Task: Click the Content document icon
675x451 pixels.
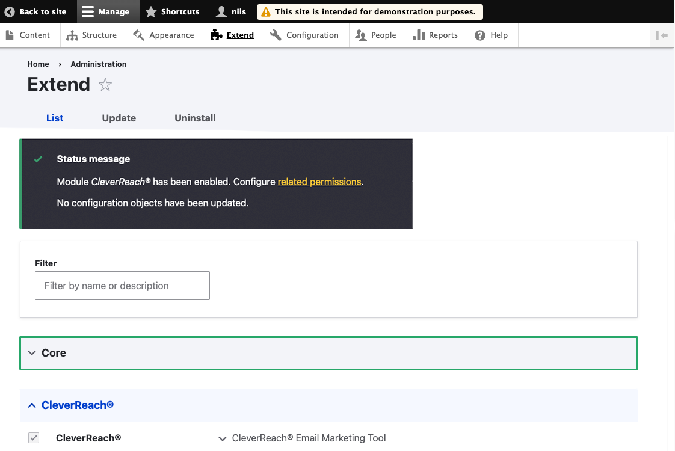Action: [10, 35]
